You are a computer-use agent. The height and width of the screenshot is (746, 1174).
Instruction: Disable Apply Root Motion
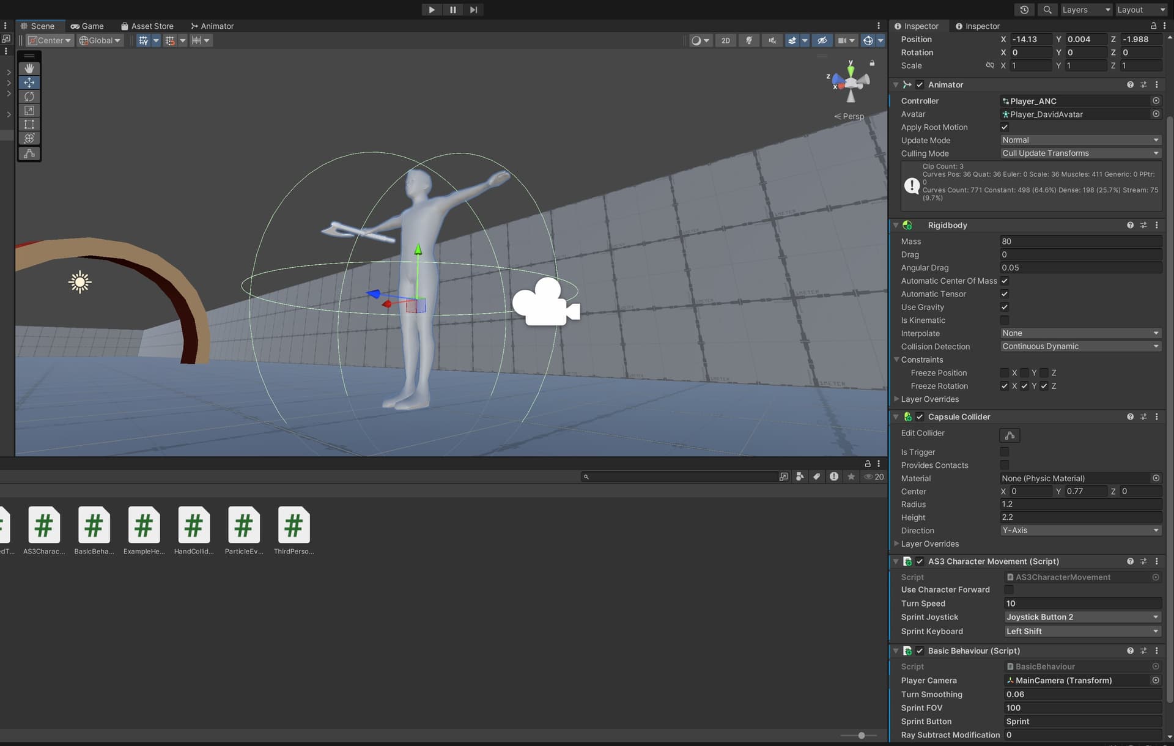pos(1005,127)
